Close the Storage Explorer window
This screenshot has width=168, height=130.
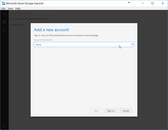[x=163, y=3]
